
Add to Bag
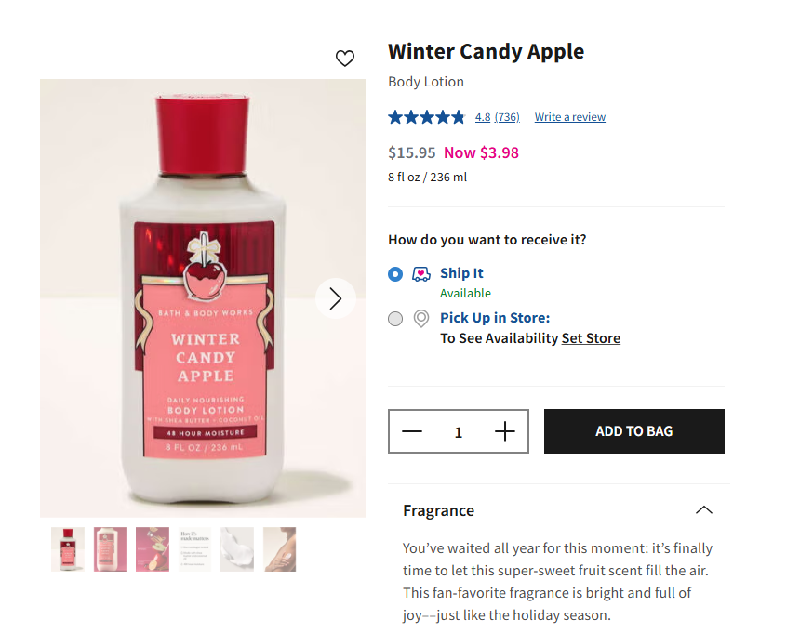633,431
